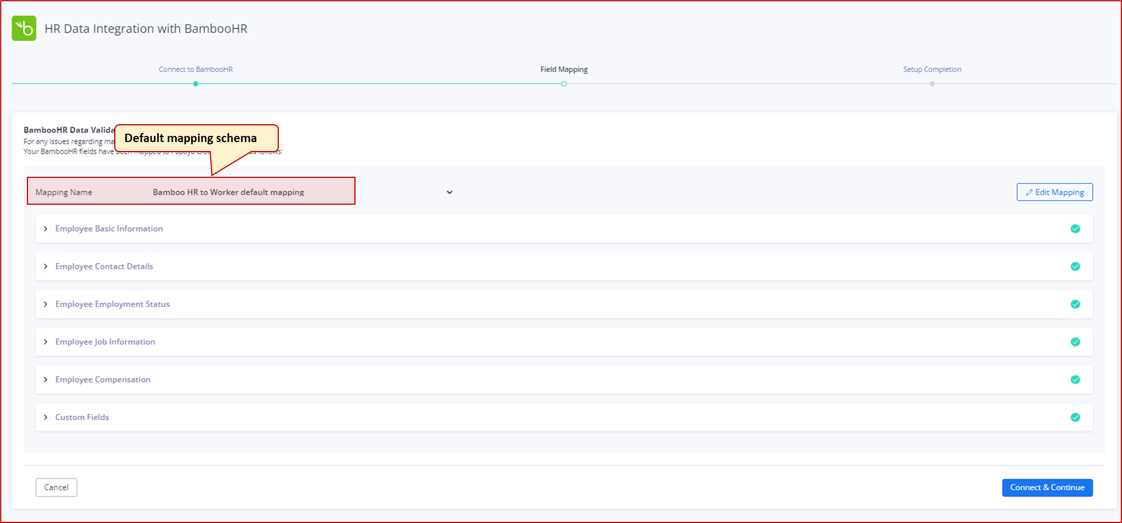Click the validation check for Employee Job Information

(x=1076, y=342)
